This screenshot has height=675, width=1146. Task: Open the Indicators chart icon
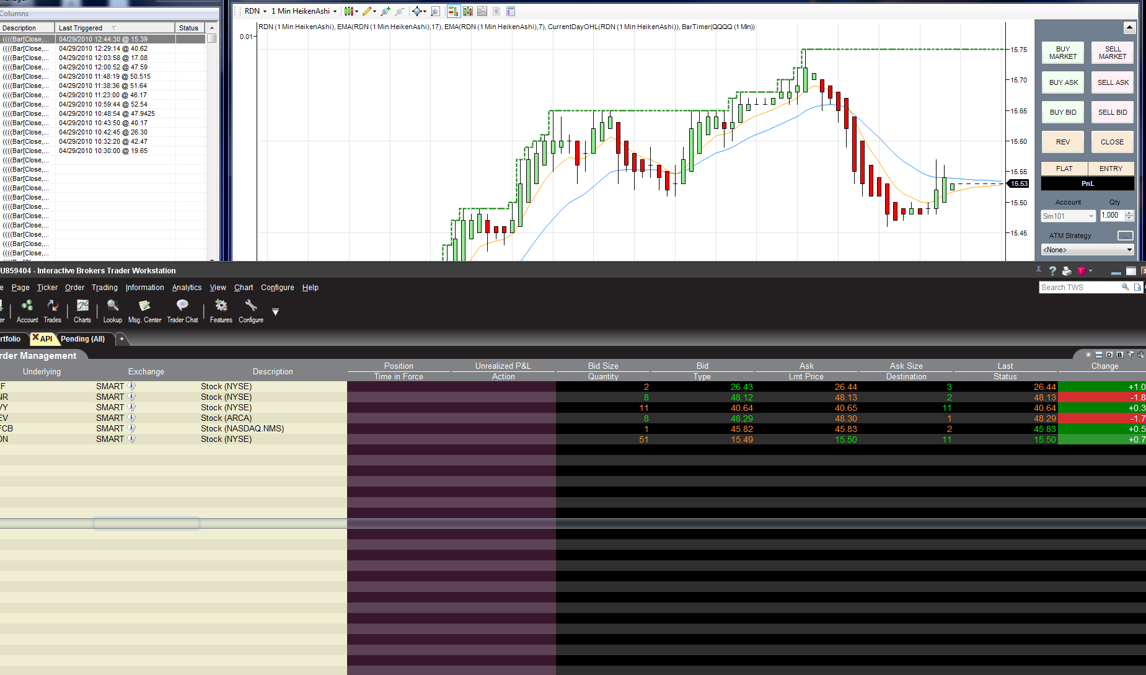coord(482,11)
